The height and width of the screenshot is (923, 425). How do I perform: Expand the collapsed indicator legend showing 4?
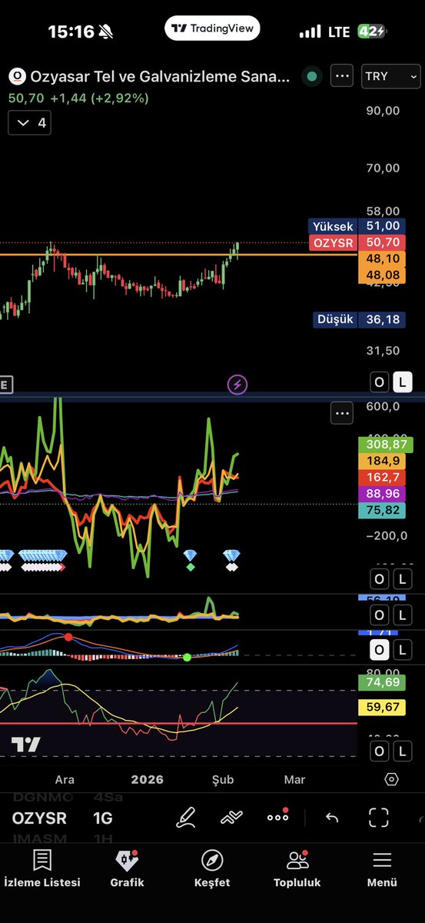[x=29, y=122]
